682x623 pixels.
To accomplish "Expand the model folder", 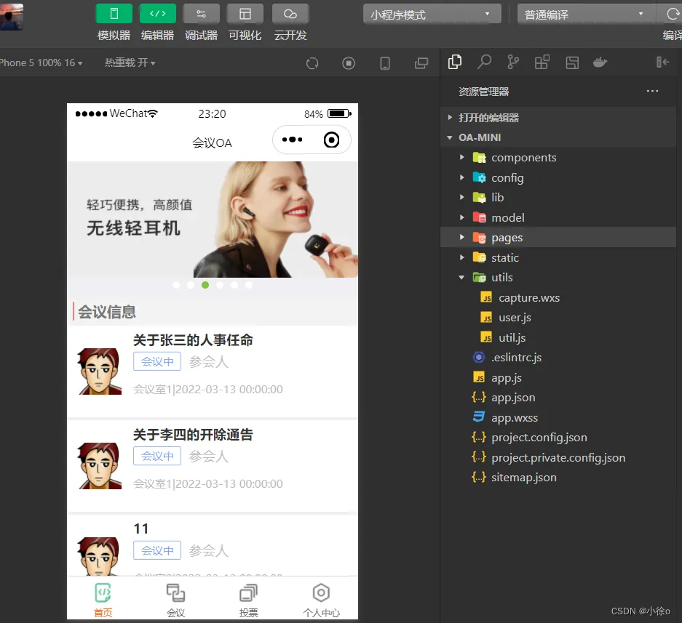I will pyautogui.click(x=558, y=217).
